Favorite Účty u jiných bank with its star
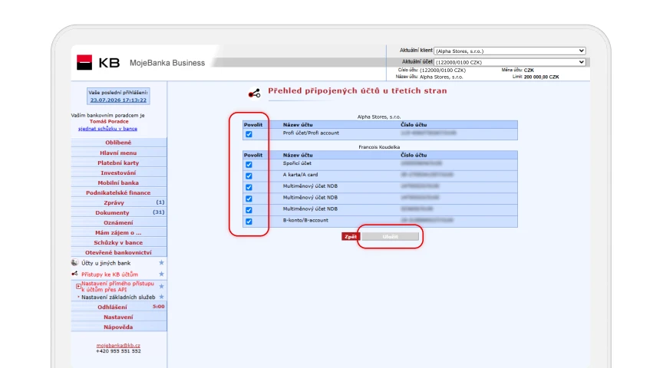The image size is (663, 368). (161, 263)
